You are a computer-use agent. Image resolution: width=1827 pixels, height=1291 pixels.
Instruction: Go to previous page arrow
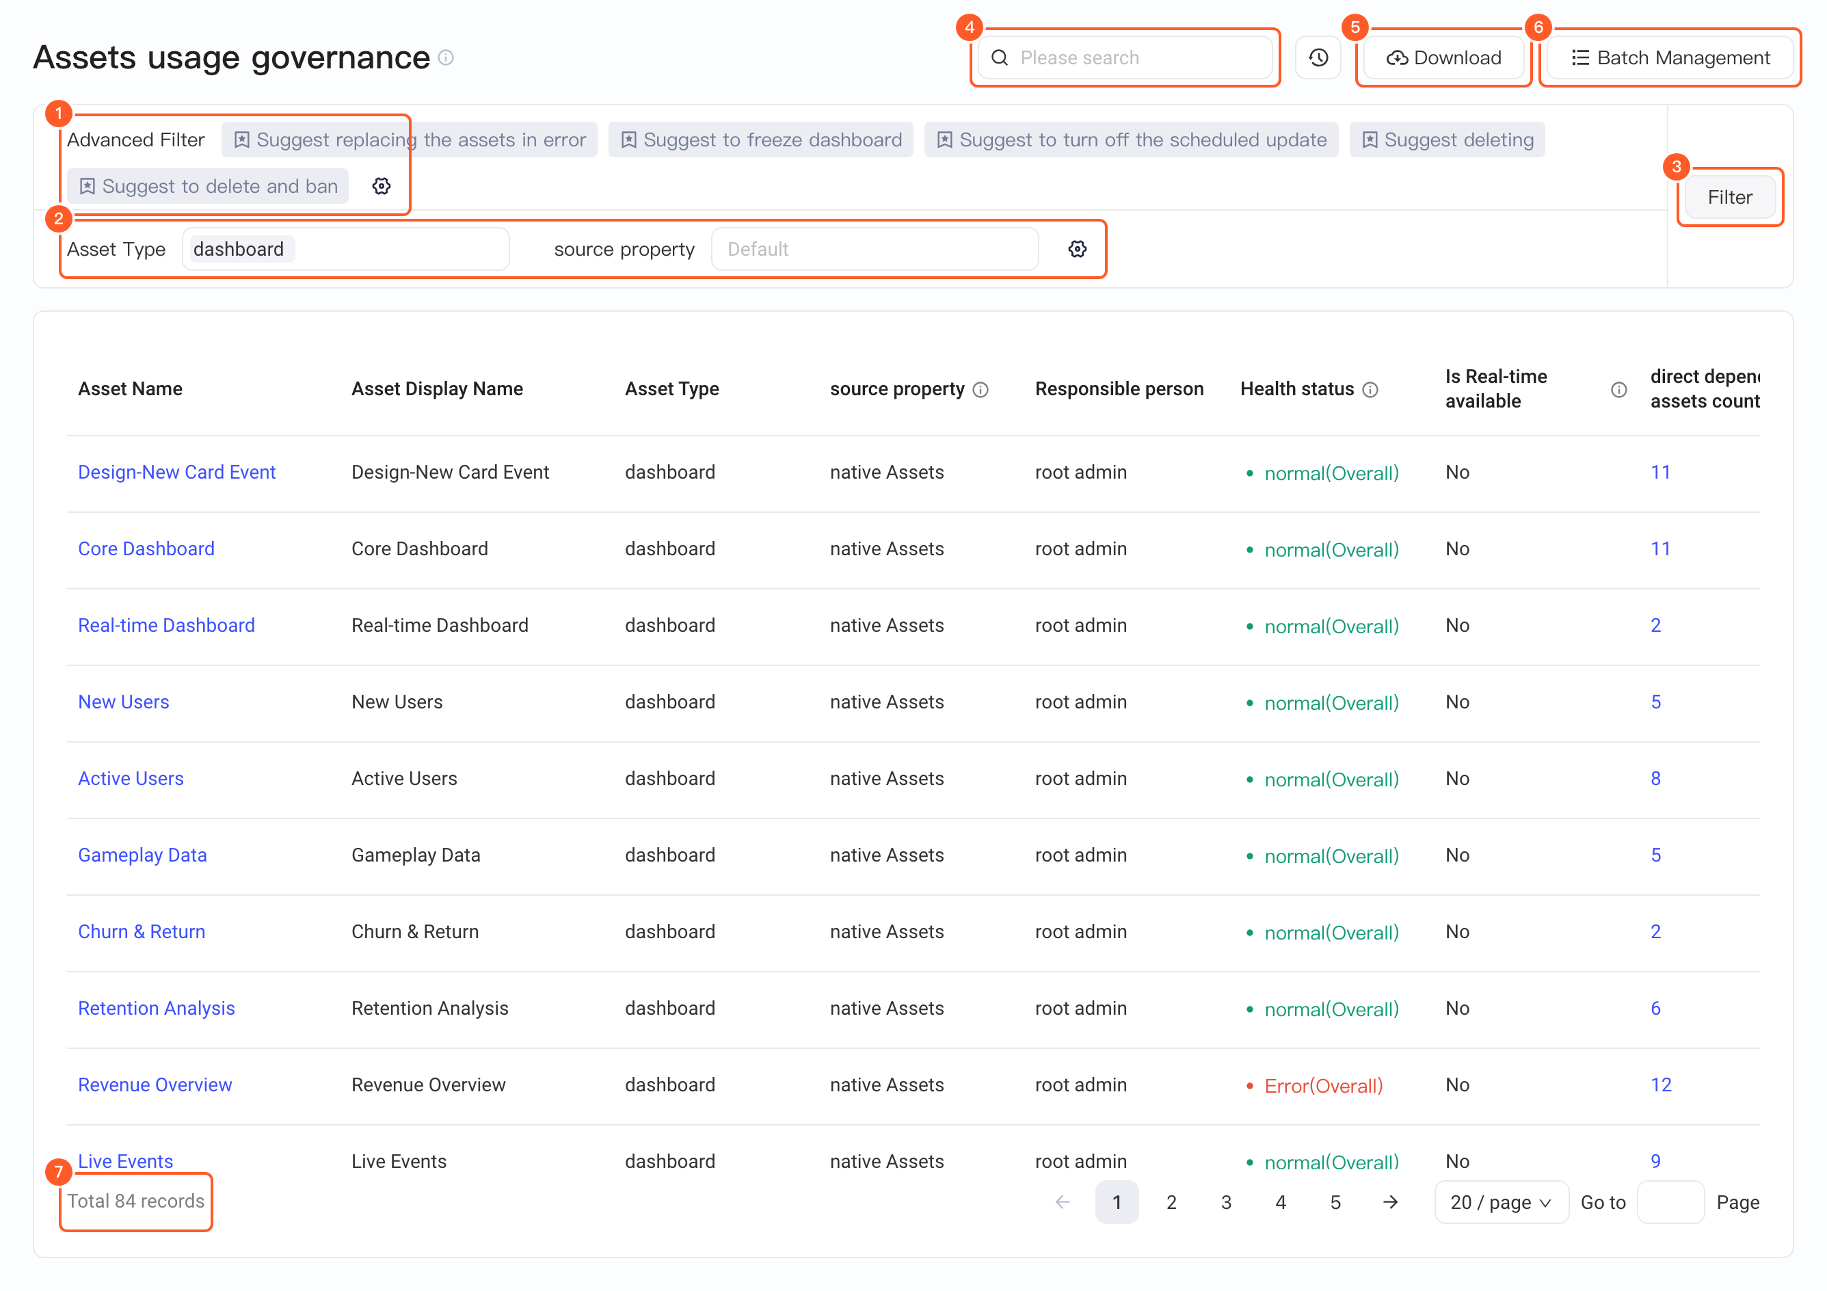tap(1063, 1202)
